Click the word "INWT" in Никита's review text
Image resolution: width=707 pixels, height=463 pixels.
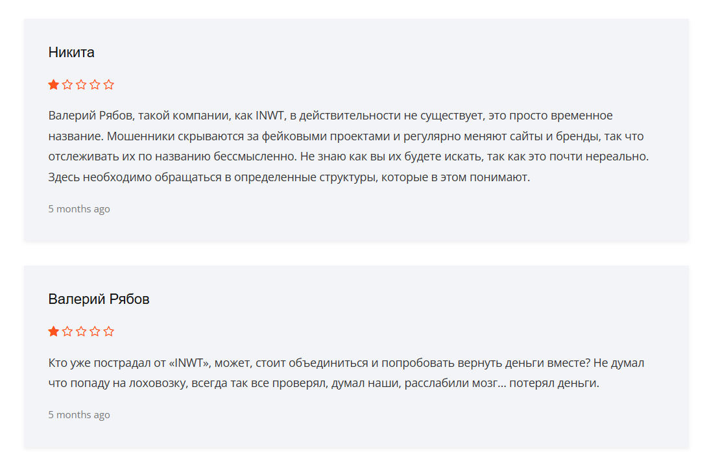coord(269,116)
